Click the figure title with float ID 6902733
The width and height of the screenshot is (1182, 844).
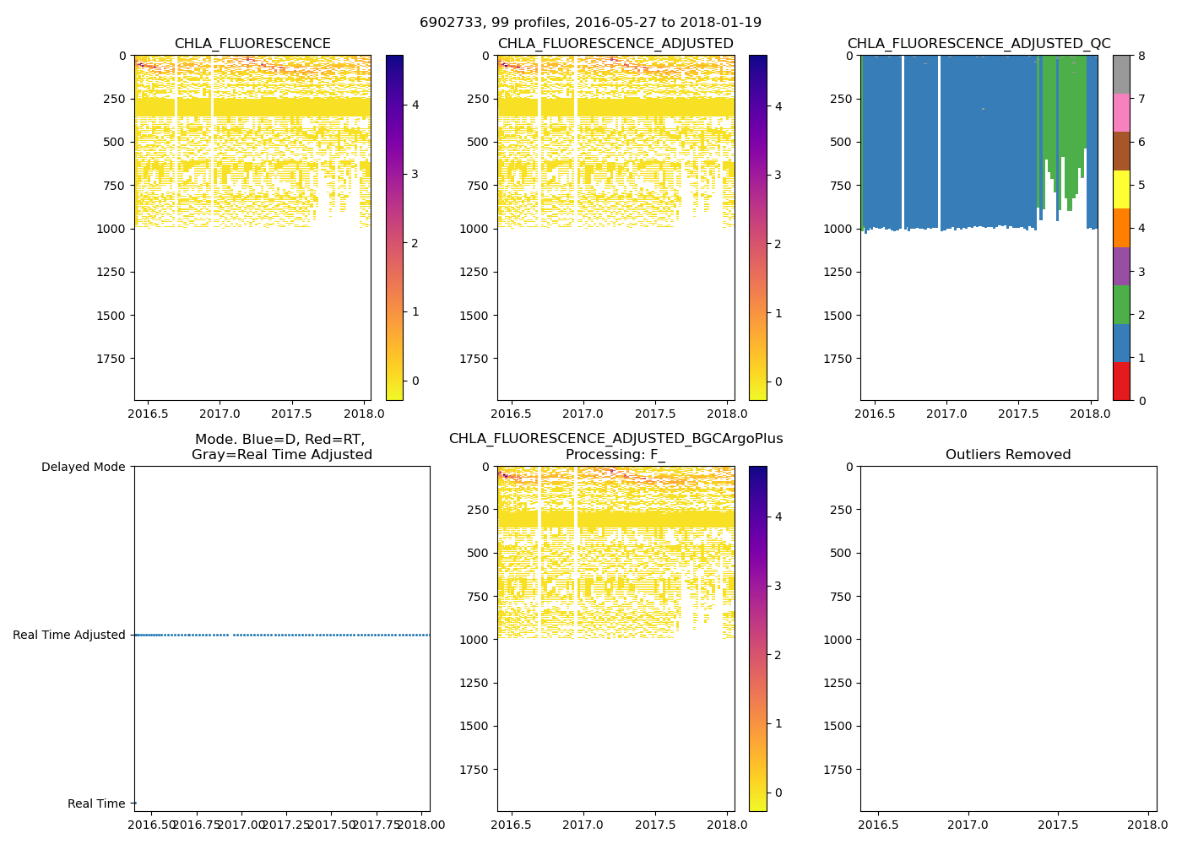(x=590, y=23)
